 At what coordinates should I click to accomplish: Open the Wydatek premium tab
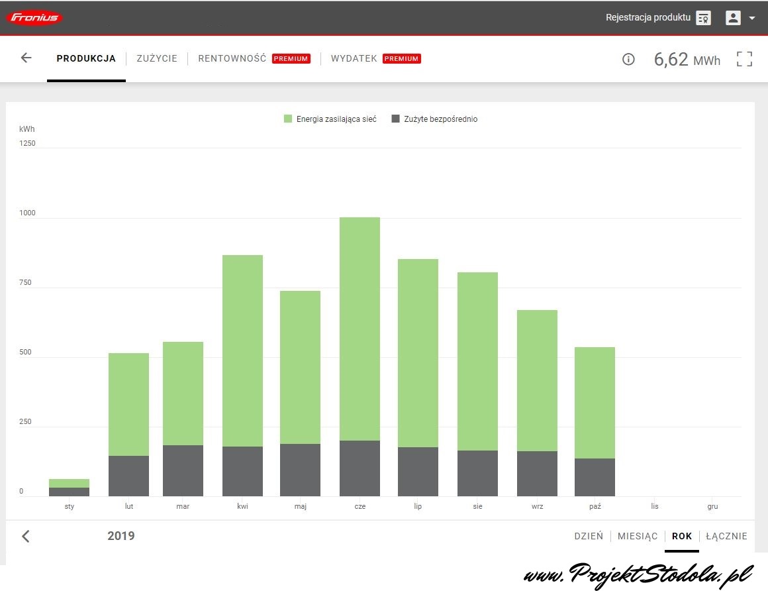pos(354,58)
